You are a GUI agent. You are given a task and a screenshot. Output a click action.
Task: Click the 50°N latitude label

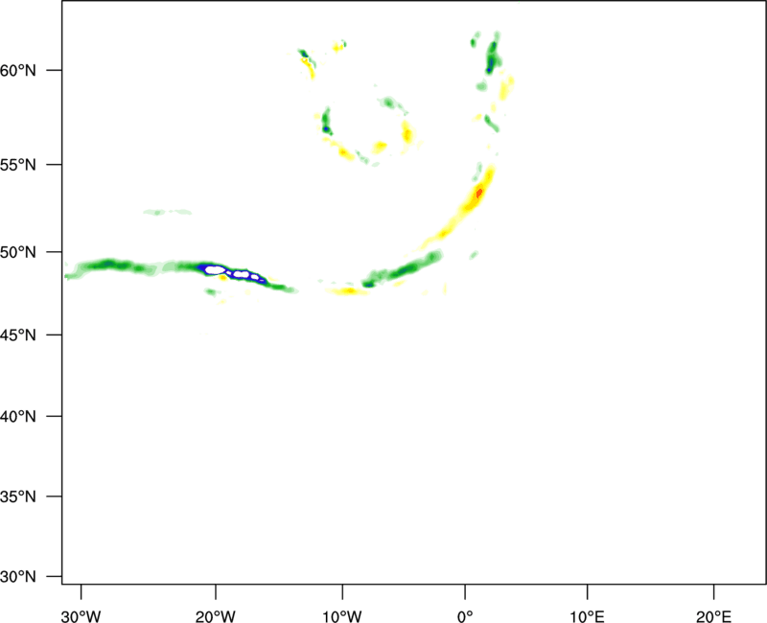[x=18, y=252]
